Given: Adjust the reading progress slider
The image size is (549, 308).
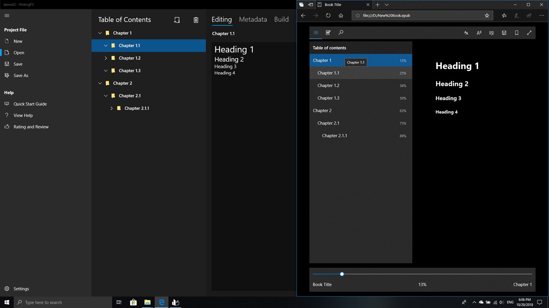Looking at the screenshot, I should 342,274.
